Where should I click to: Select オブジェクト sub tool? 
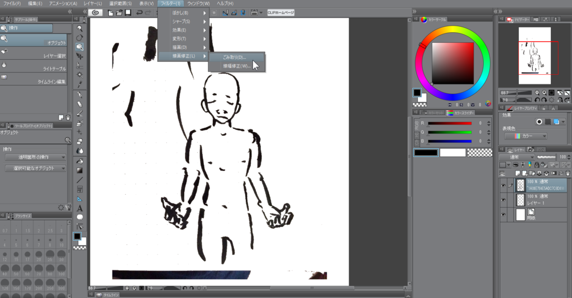tap(34, 40)
